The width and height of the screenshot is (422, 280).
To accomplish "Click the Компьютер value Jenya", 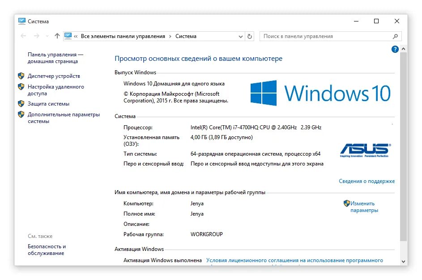I will 197,204.
